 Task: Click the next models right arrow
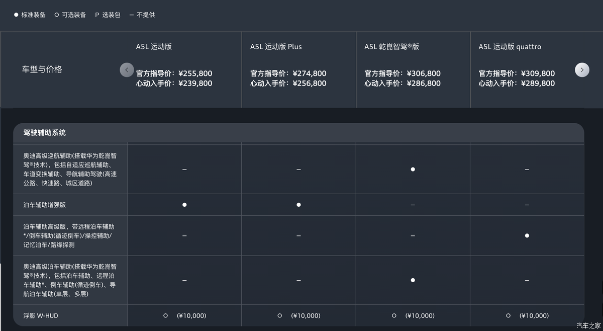[x=582, y=70]
